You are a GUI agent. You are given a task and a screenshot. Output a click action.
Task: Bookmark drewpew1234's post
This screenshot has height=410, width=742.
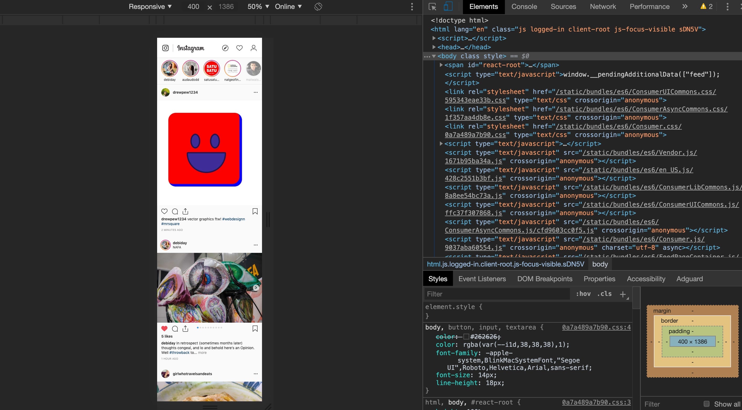click(x=255, y=211)
